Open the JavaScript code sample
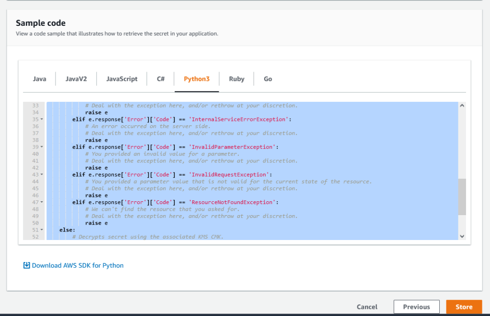 [122, 78]
